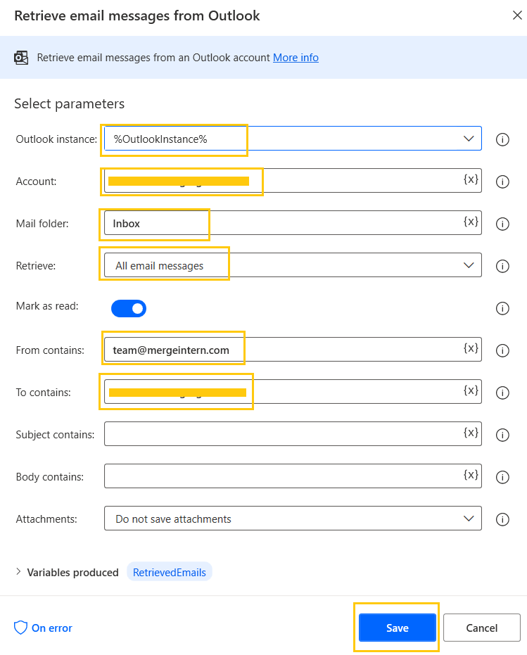Viewport: 527px width, 655px height.
Task: Click inside the Subject contains field
Action: tap(281, 433)
